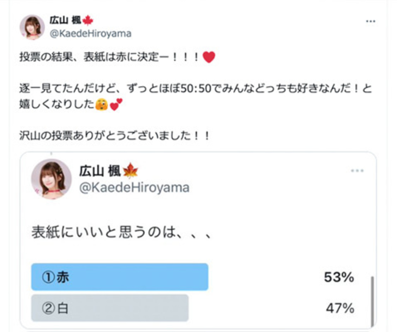Open the more options menu of the main tweet
The height and width of the screenshot is (332, 397).
pos(371,22)
